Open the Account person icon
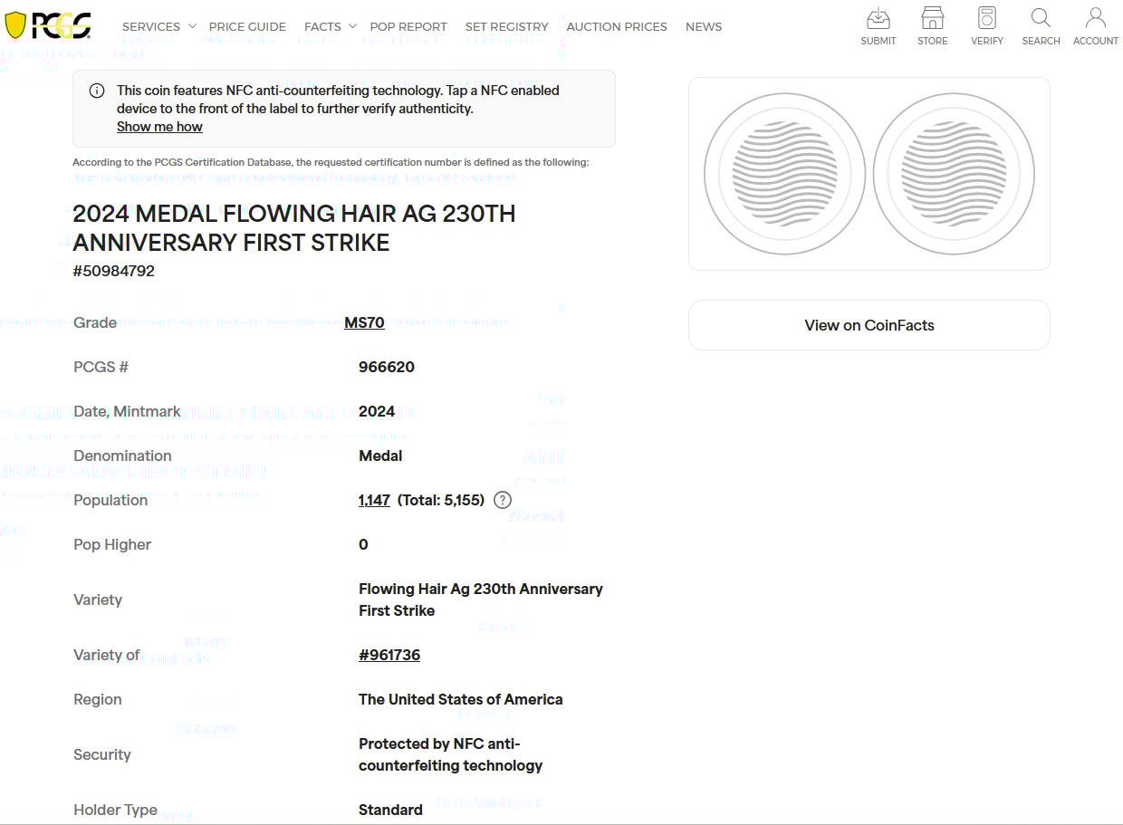The height and width of the screenshot is (825, 1123). point(1096,18)
